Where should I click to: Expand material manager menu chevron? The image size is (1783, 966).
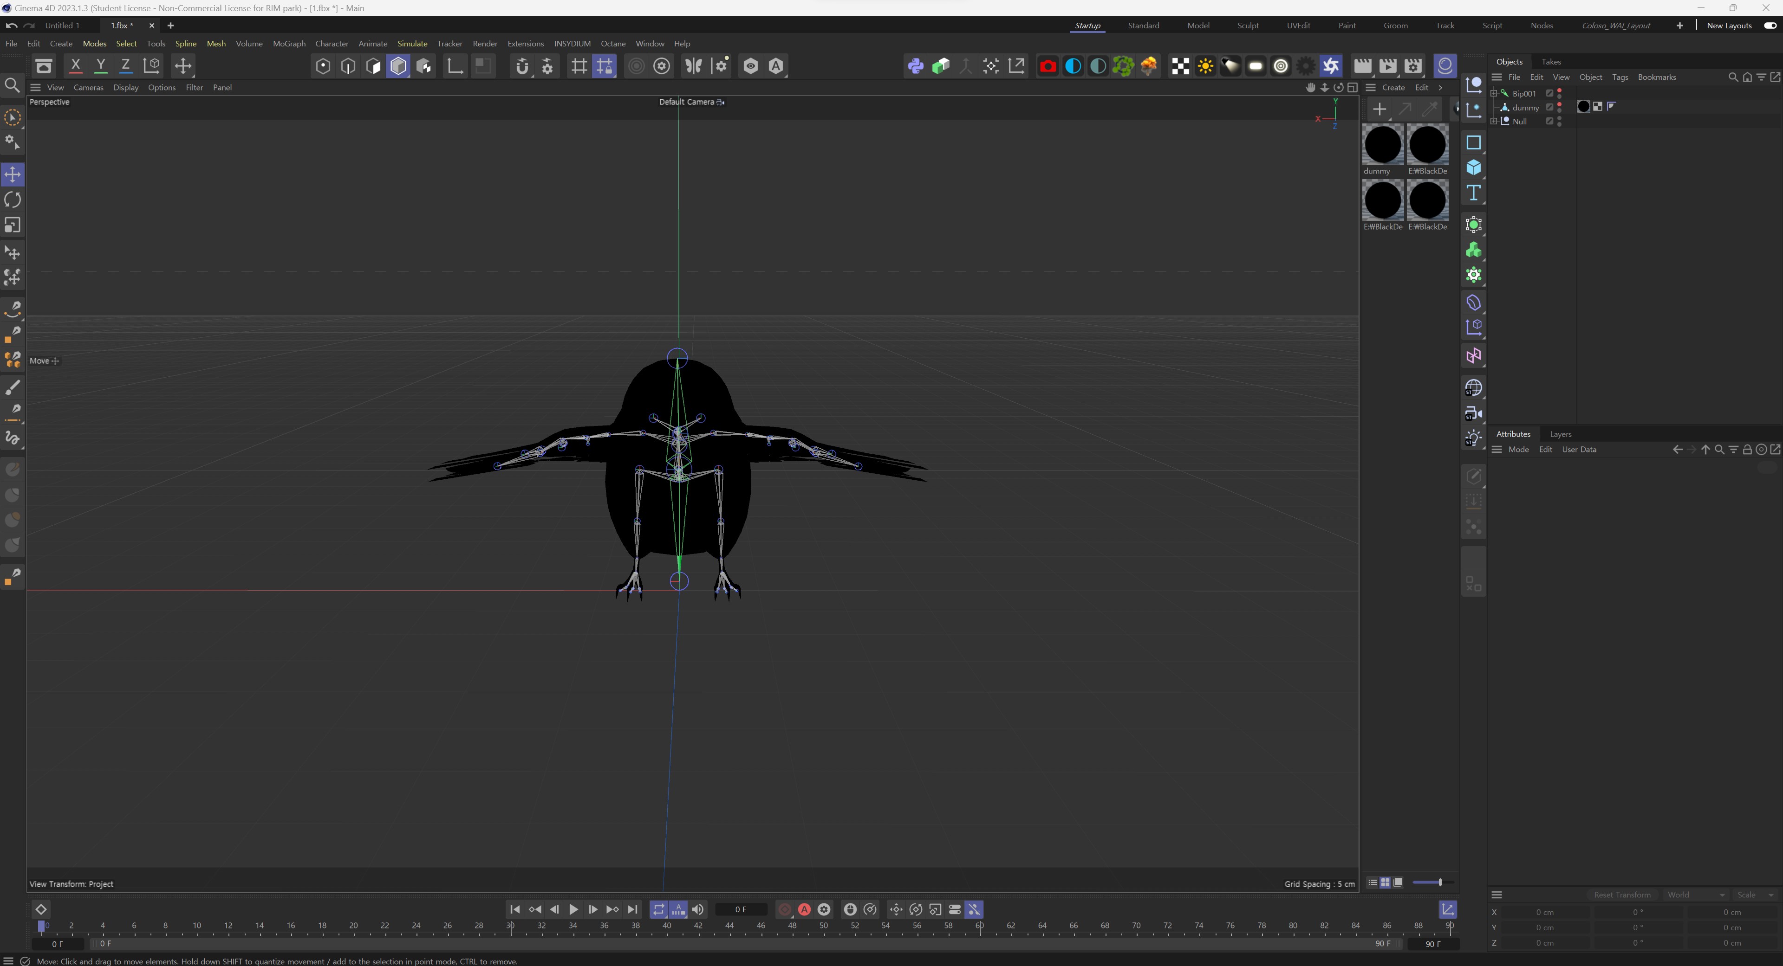[1440, 88]
